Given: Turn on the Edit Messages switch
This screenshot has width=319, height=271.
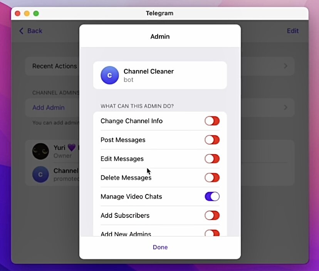Looking at the screenshot, I should 212,159.
